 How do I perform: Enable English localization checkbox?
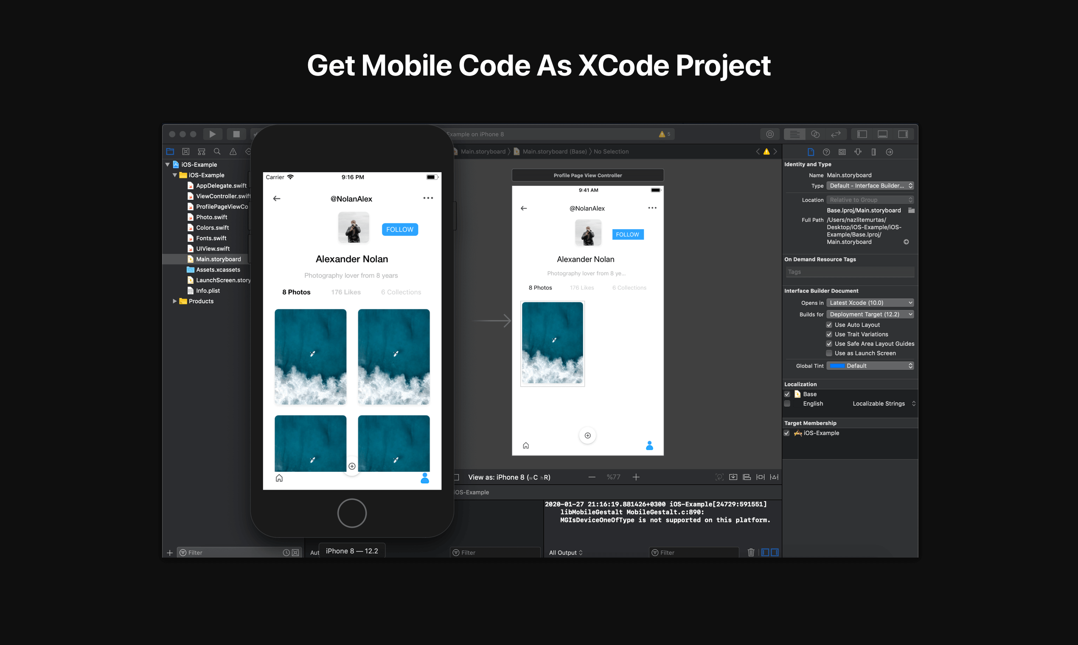pos(787,404)
